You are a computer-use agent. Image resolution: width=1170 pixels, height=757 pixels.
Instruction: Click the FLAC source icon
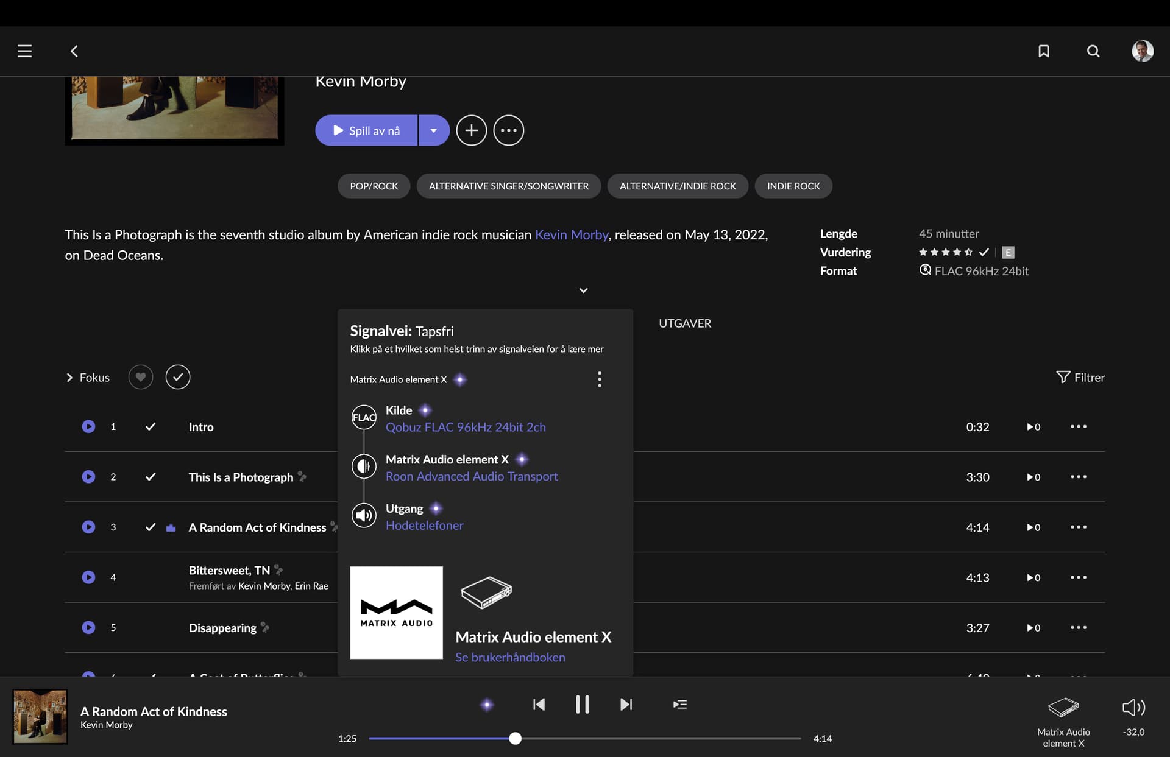pos(364,417)
